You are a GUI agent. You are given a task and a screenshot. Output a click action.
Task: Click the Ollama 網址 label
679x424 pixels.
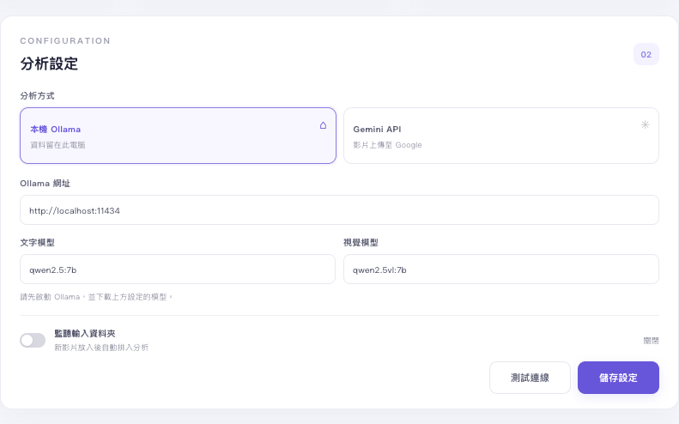pyautogui.click(x=45, y=184)
